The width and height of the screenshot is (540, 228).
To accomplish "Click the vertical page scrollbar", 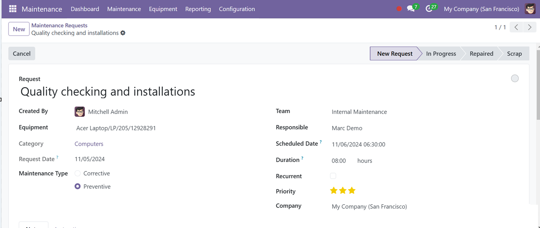I will [538, 84].
